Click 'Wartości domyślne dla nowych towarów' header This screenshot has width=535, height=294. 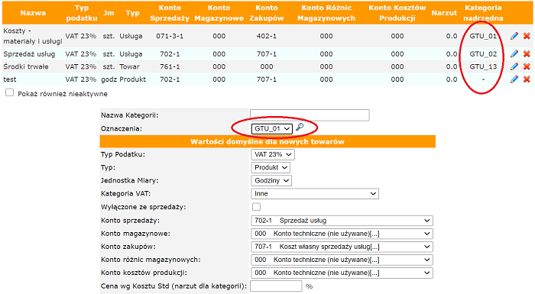tap(267, 141)
